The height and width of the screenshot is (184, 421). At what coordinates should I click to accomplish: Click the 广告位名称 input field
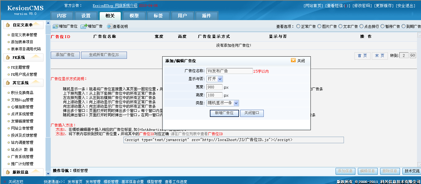click(x=229, y=71)
